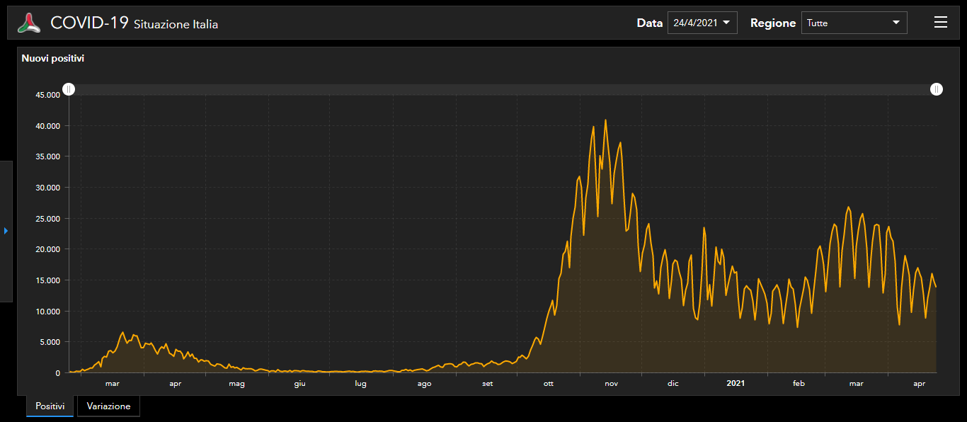
Task: Expand the collapsed left side panel arrow
Action: coord(6,231)
